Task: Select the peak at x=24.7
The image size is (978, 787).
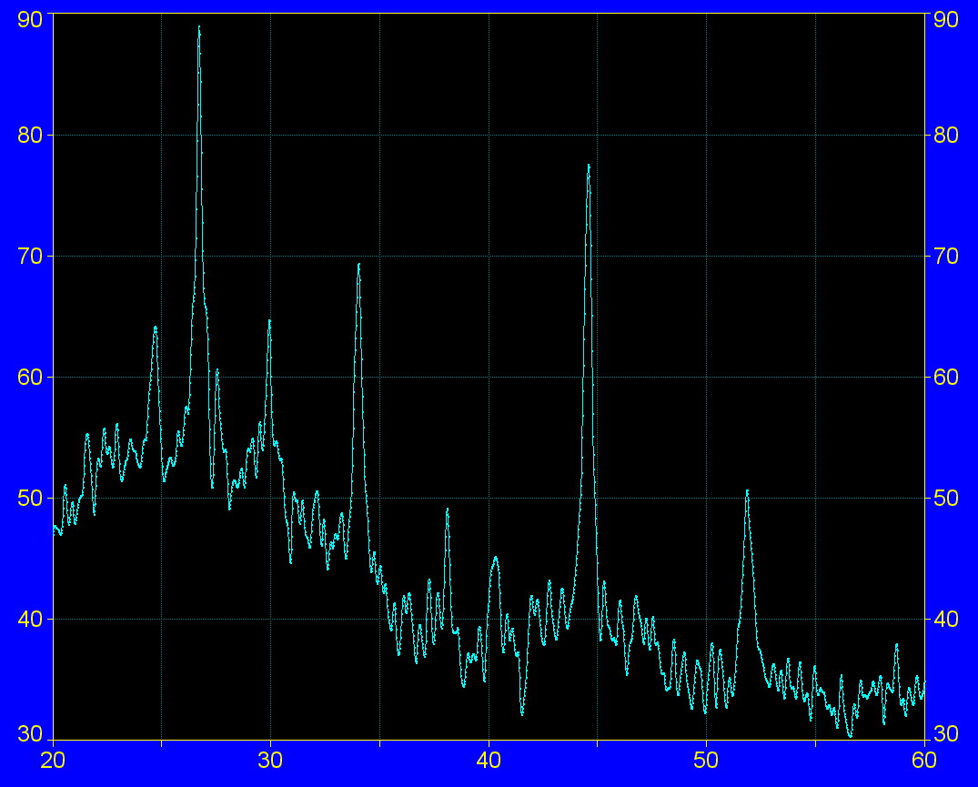Action: click(x=156, y=327)
